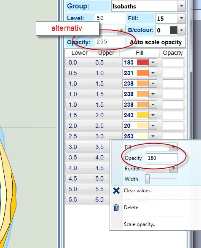The height and width of the screenshot is (248, 201).
Task: Open the B/colour dropdown arrow
Action: (x=182, y=30)
